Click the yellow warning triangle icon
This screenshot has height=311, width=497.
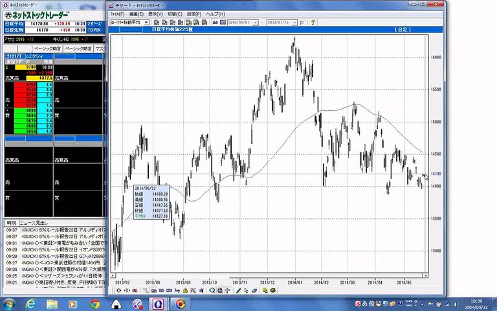pyautogui.click(x=185, y=290)
